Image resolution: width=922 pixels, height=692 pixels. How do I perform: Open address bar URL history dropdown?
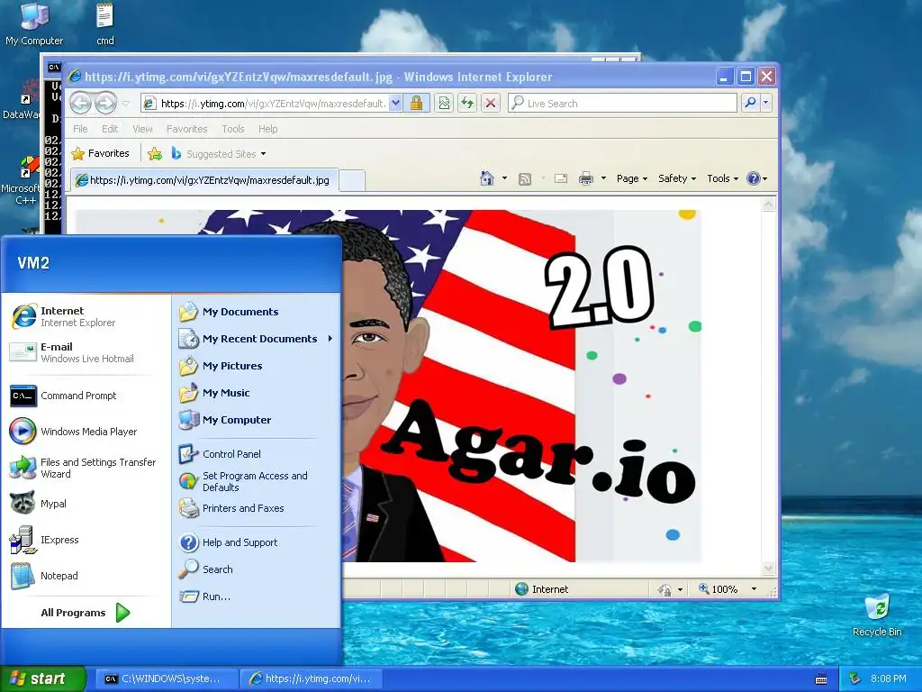click(x=396, y=104)
